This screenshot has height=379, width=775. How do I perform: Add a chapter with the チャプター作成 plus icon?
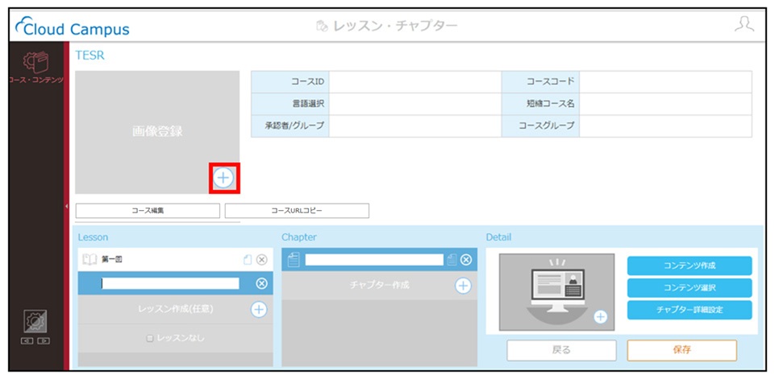(x=463, y=286)
